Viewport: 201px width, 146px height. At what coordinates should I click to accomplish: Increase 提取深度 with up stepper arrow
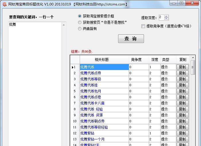(166, 16)
